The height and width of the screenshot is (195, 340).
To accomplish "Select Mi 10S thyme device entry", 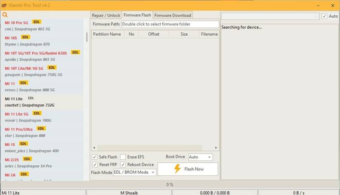I will (42, 41).
